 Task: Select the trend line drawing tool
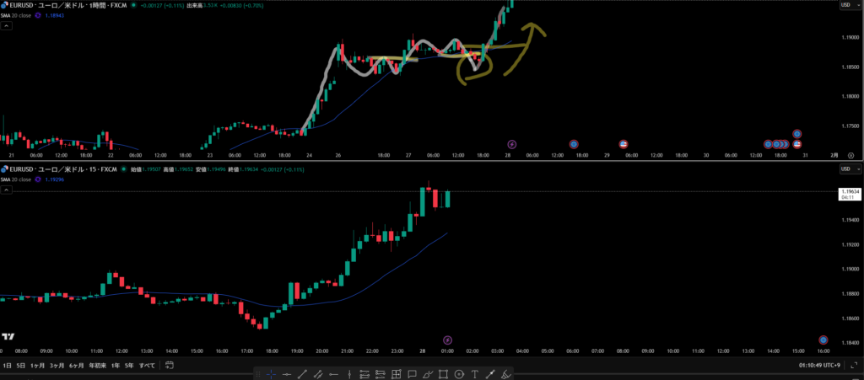tap(302, 373)
